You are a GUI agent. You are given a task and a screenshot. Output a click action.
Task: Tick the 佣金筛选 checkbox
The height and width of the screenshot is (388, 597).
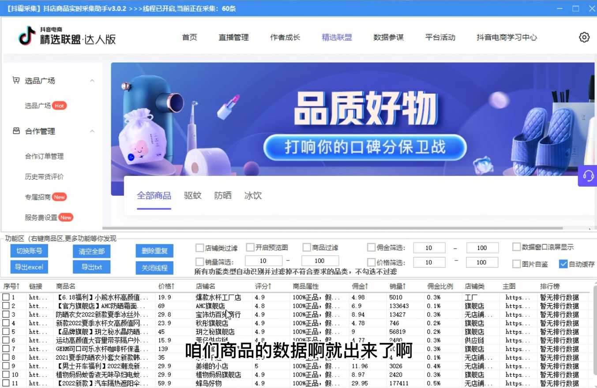point(371,248)
